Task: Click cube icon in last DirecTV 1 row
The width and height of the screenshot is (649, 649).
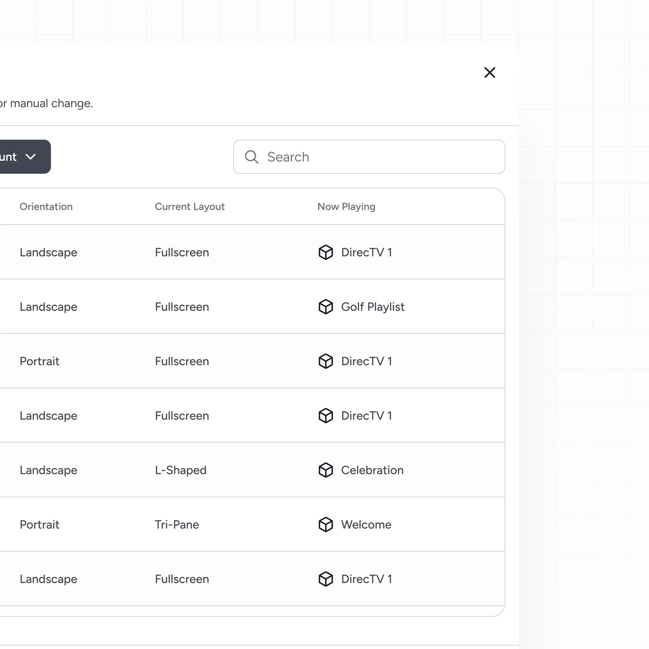Action: click(325, 579)
